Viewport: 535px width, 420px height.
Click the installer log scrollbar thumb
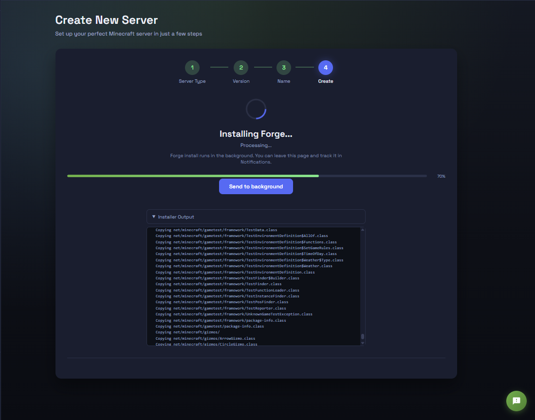coord(362,336)
